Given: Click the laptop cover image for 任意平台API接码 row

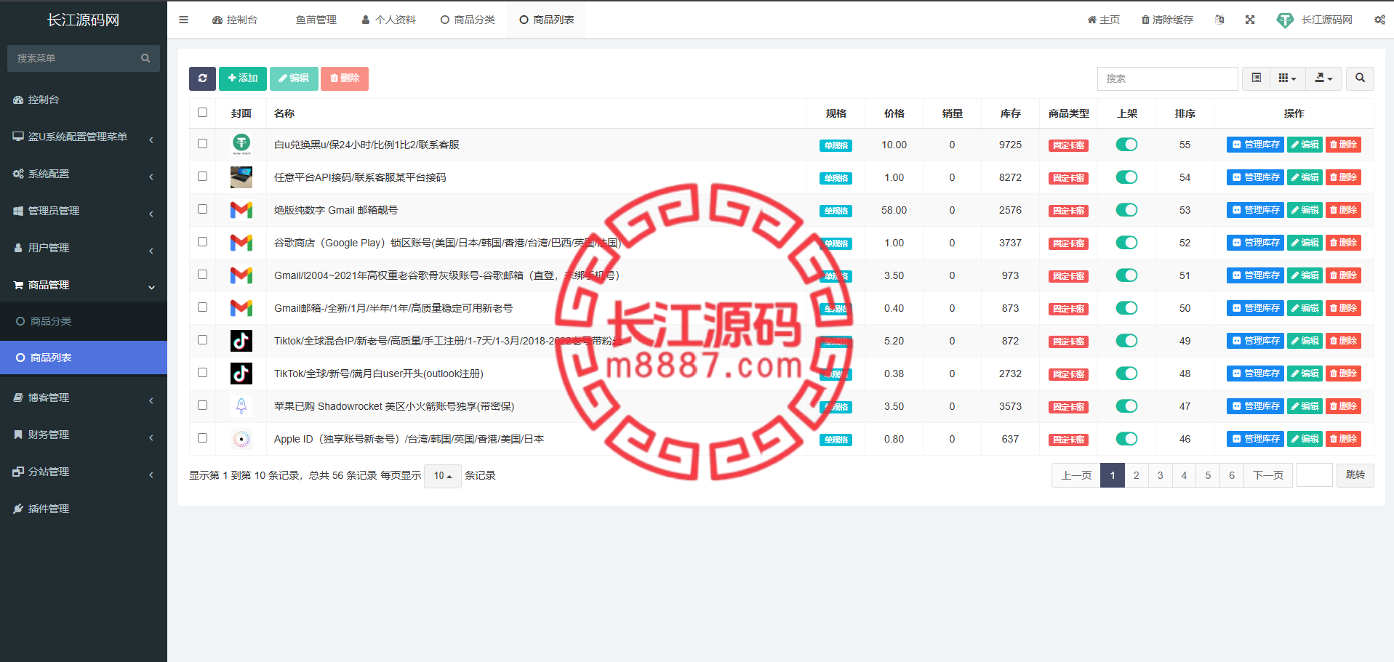Looking at the screenshot, I should coord(241,177).
